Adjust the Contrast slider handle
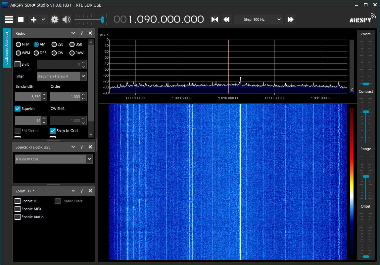The width and height of the screenshot is (380, 265). [x=366, y=112]
